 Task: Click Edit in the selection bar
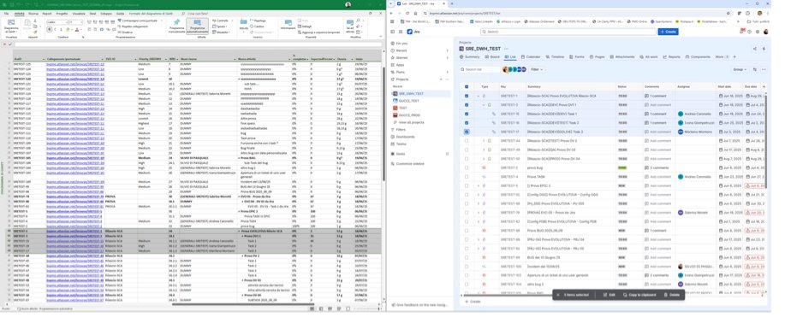(x=610, y=295)
